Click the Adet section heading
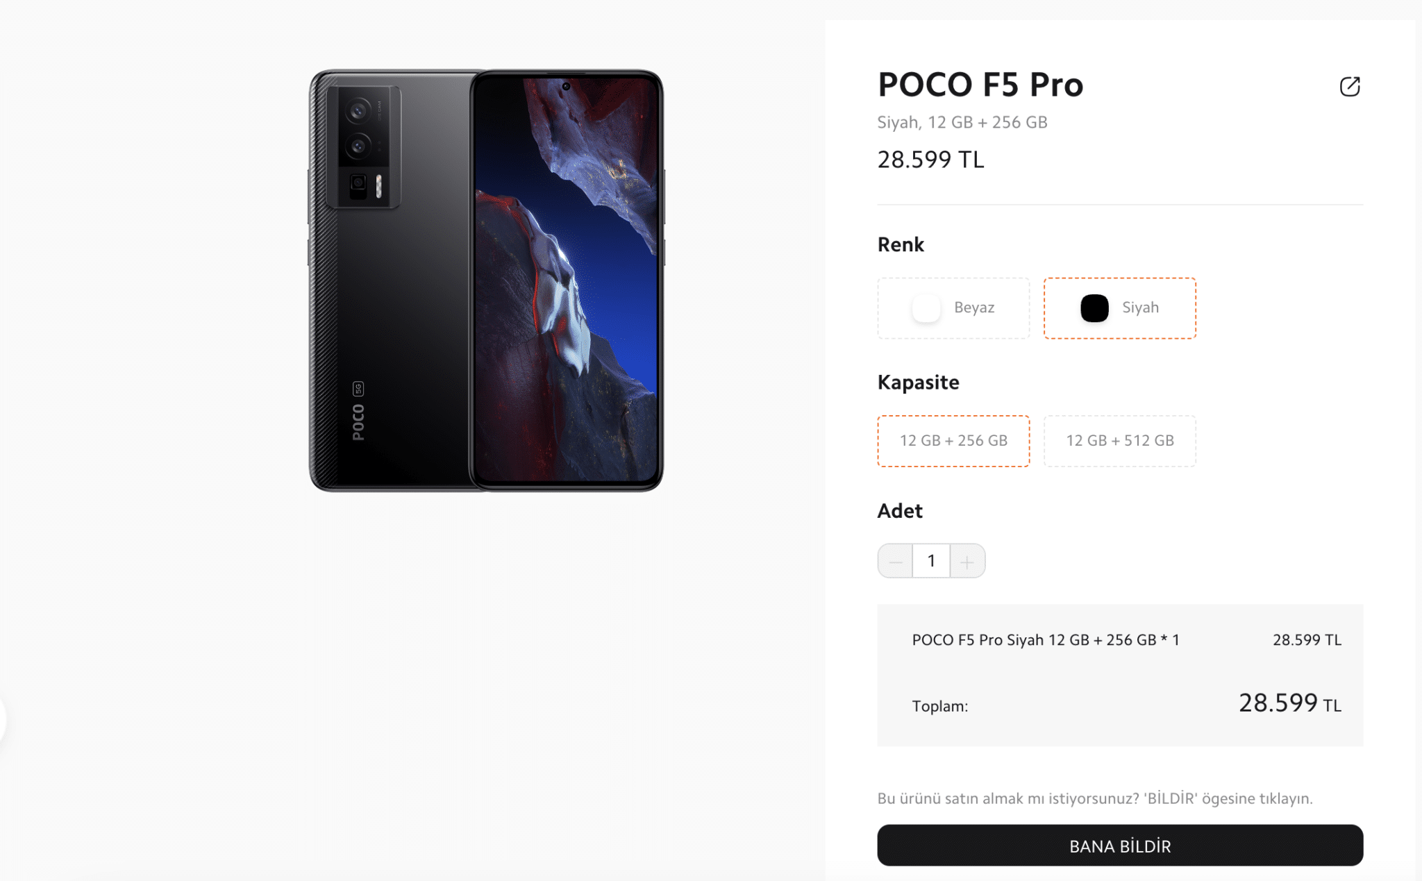The height and width of the screenshot is (881, 1422). [900, 511]
